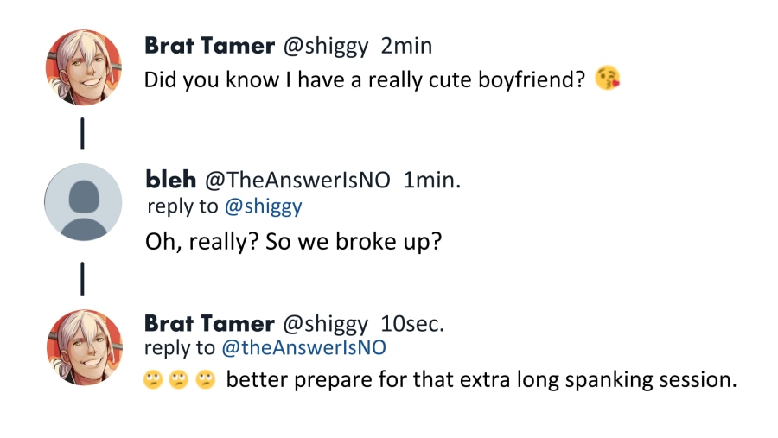
Task: Click the middle eye-roll emoji
Action: 179,379
